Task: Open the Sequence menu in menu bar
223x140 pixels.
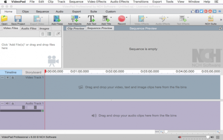Action: [x=76, y=2]
